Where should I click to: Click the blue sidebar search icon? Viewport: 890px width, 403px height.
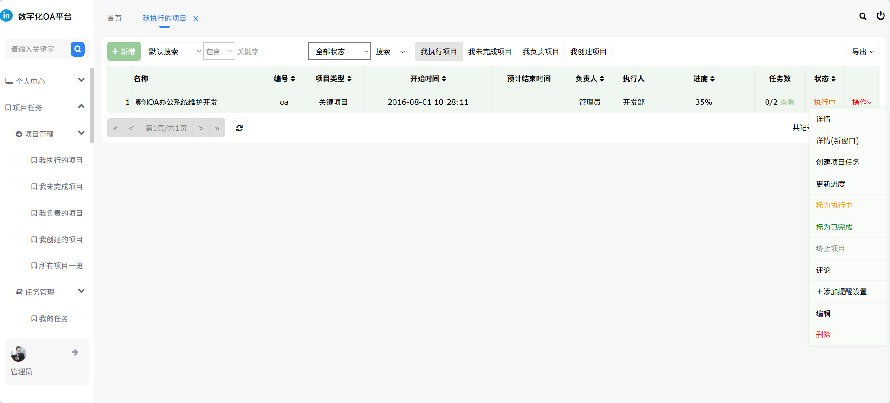tap(77, 49)
